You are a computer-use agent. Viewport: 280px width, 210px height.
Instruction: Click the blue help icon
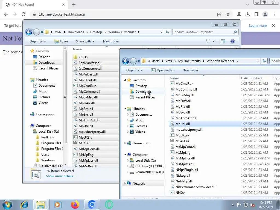(232, 42)
